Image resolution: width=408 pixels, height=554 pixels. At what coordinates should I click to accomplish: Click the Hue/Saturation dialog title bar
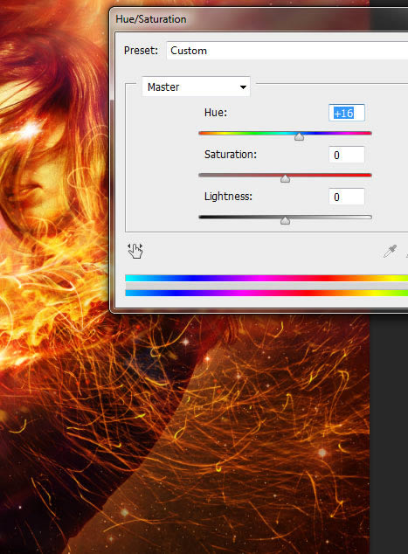pos(259,19)
